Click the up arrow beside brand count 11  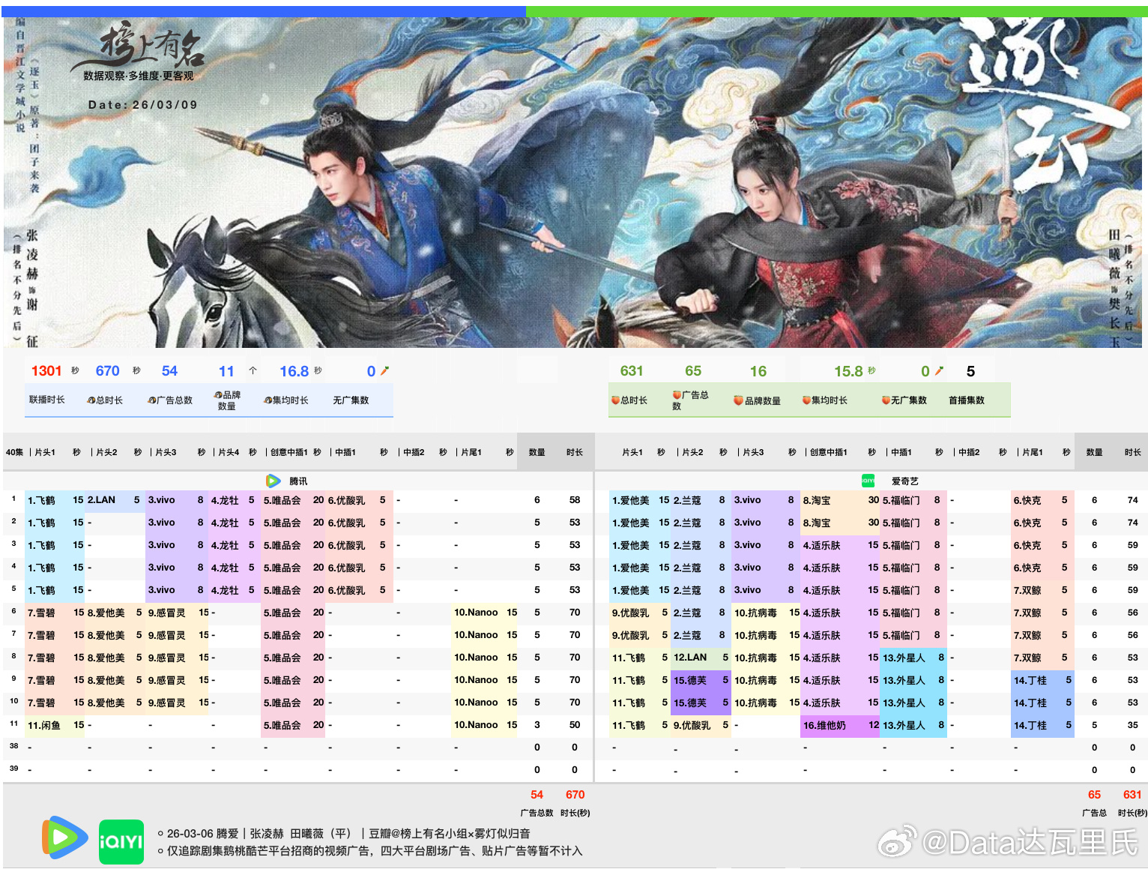click(x=253, y=370)
